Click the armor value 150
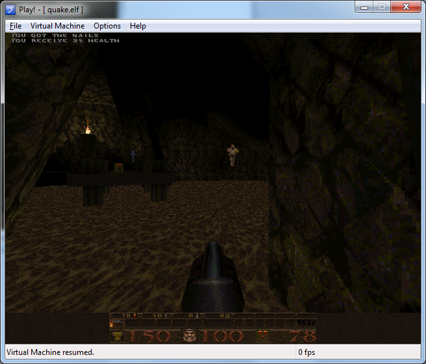The width and height of the screenshot is (426, 364). 150,336
